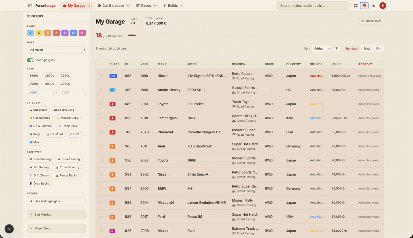Image resolution: width=413 pixels, height=238 pixels.
Task: Filter by Off-Road category
Action: coord(55,134)
